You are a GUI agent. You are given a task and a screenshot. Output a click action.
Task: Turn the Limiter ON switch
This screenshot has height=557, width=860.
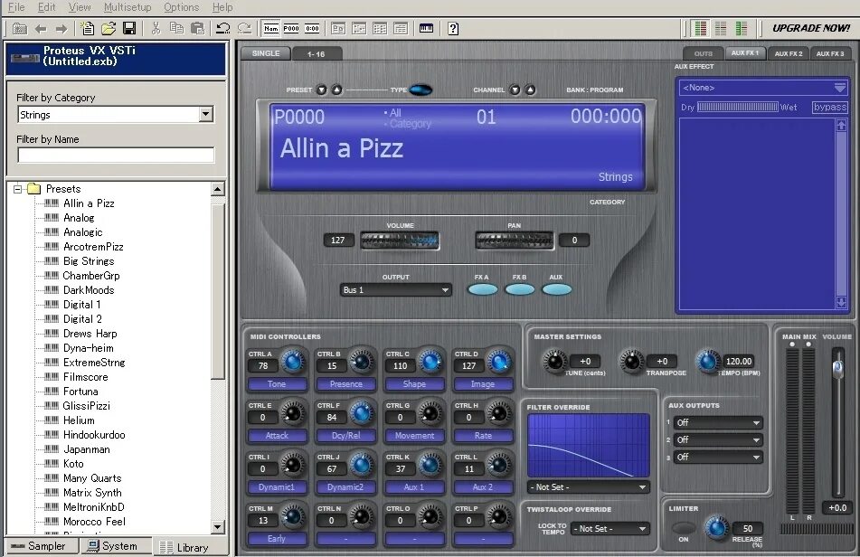(x=684, y=528)
